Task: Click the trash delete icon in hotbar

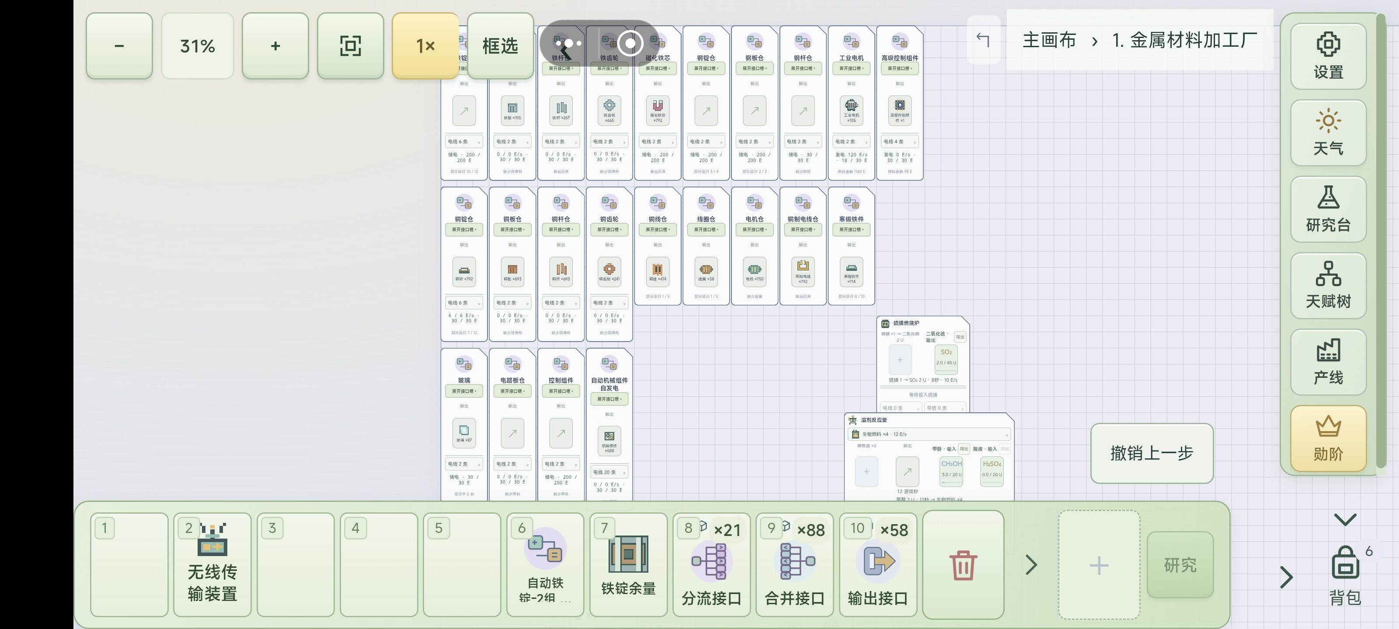Action: (963, 565)
